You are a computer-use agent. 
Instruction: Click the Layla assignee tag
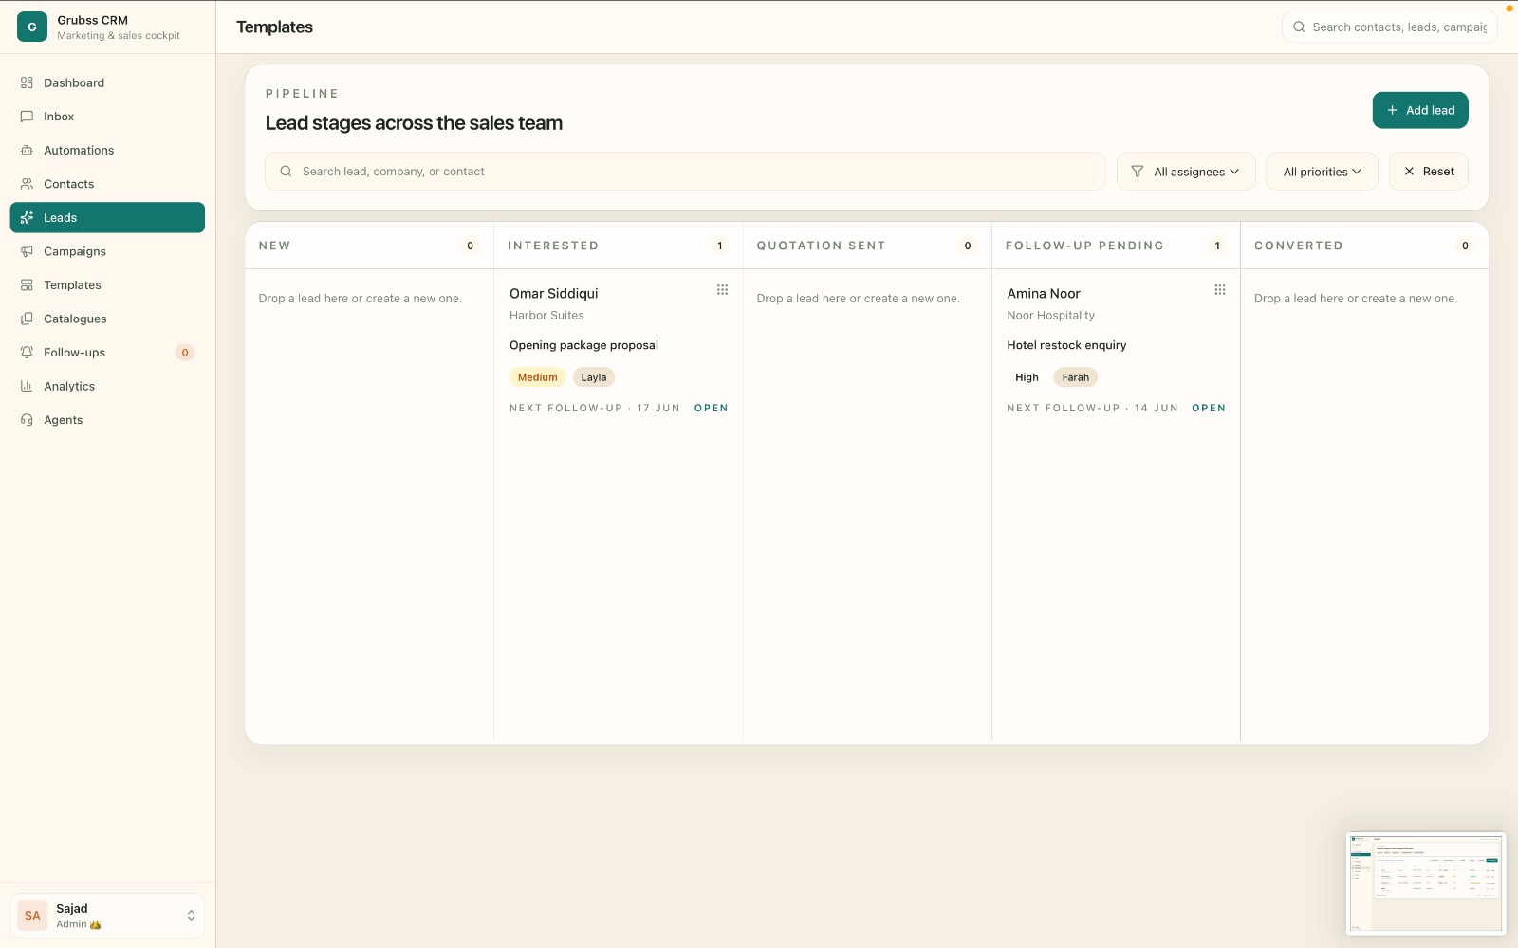click(594, 377)
